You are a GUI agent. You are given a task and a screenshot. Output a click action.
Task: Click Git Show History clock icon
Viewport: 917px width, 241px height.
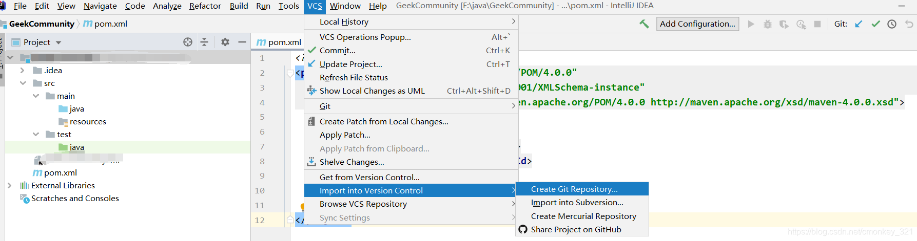click(892, 24)
